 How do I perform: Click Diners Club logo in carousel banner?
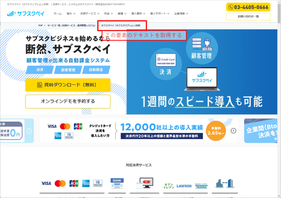click(69, 136)
